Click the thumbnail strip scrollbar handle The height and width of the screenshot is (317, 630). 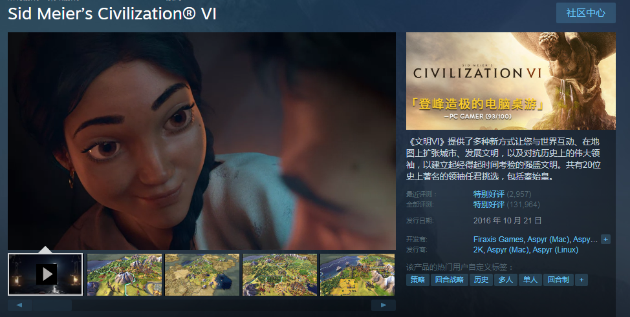52,305
